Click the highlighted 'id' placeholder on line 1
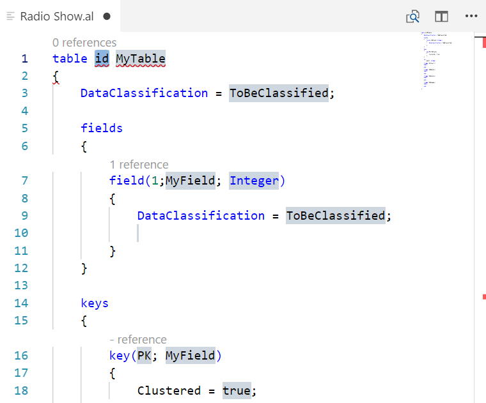Image resolution: width=486 pixels, height=403 pixels. (x=102, y=59)
